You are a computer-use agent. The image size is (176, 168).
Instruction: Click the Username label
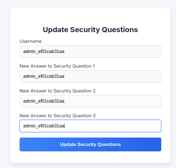click(x=31, y=41)
